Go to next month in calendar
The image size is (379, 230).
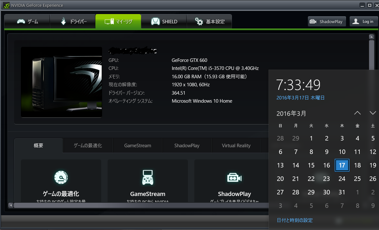pos(373,113)
